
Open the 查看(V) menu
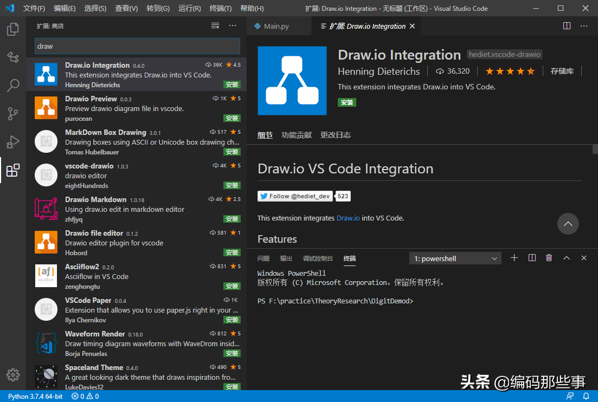tap(127, 8)
